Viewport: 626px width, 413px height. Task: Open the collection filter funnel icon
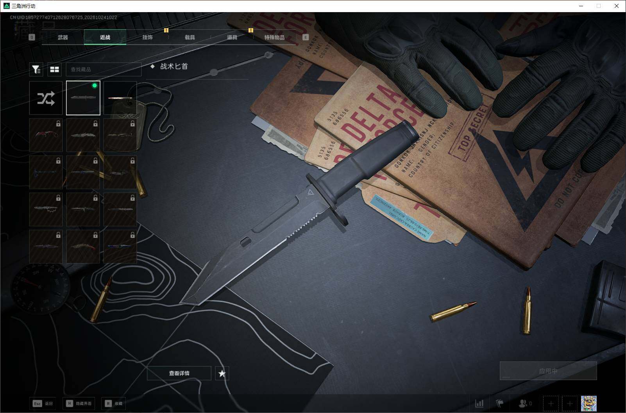pyautogui.click(x=36, y=69)
